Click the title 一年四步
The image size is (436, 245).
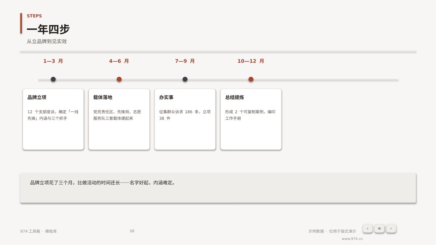(x=48, y=29)
